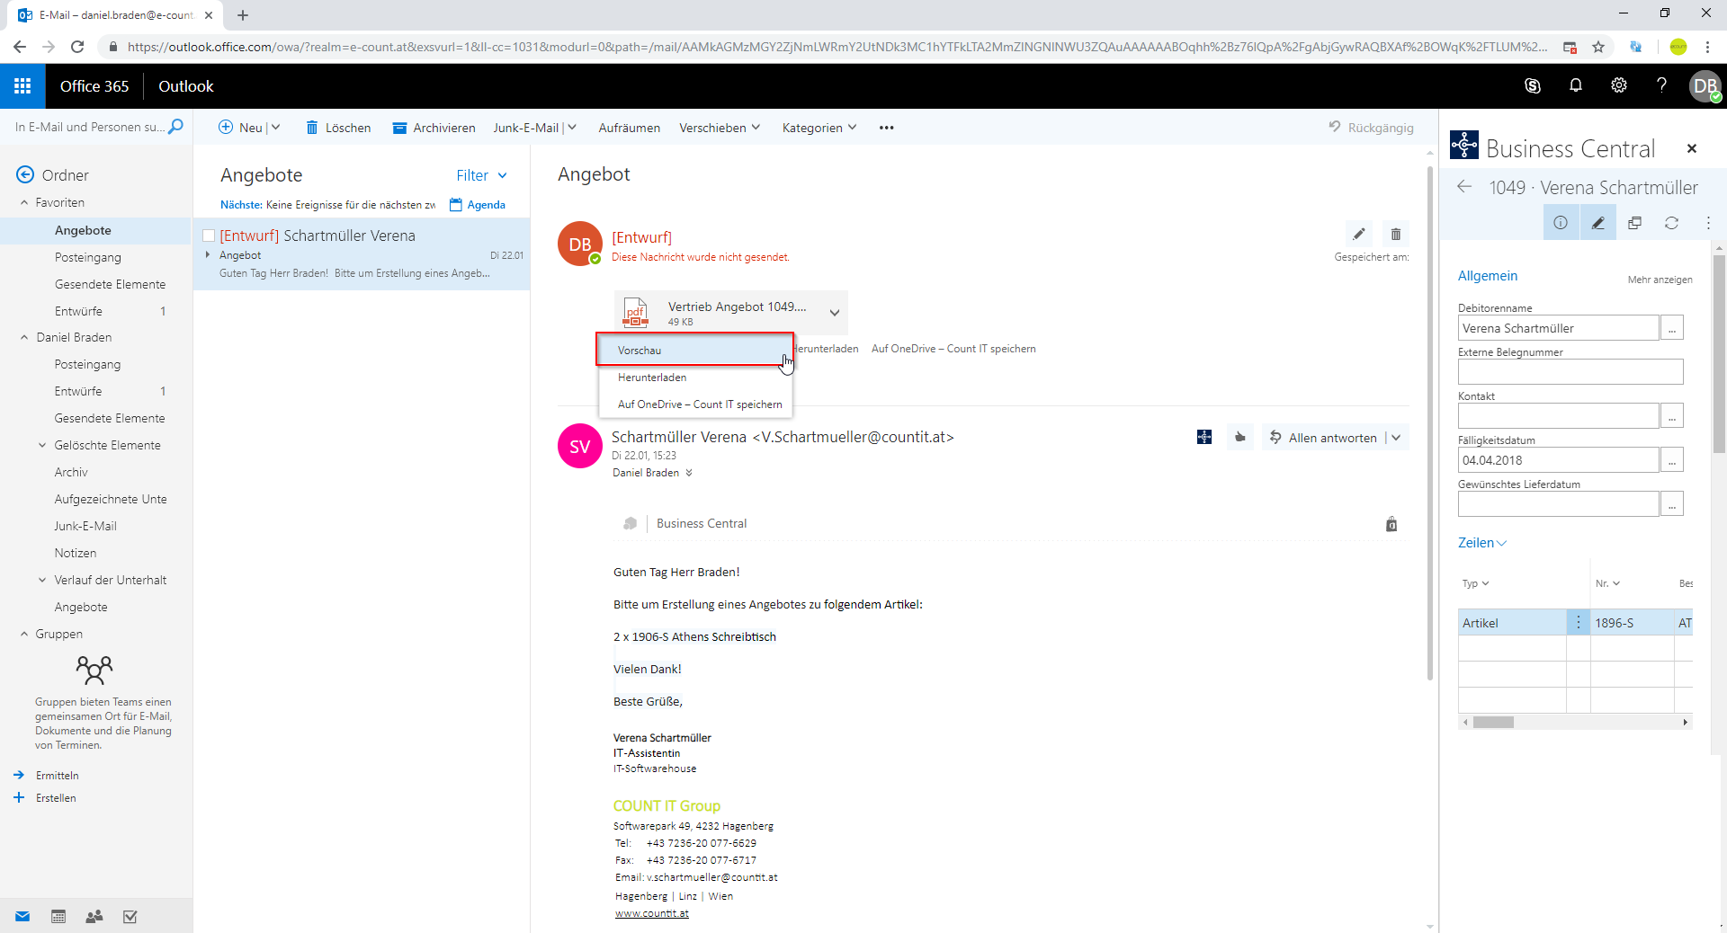Toggle edit pencil in Business Central pane
The height and width of the screenshot is (933, 1727).
1597,223
